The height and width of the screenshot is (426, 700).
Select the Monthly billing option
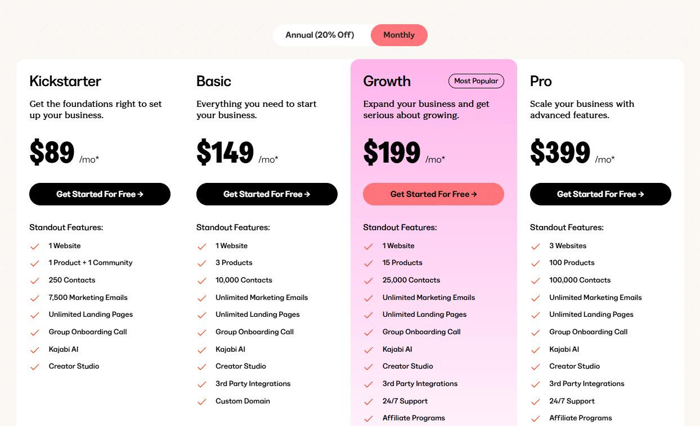399,35
